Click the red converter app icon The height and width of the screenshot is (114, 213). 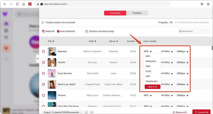coord(30,4)
